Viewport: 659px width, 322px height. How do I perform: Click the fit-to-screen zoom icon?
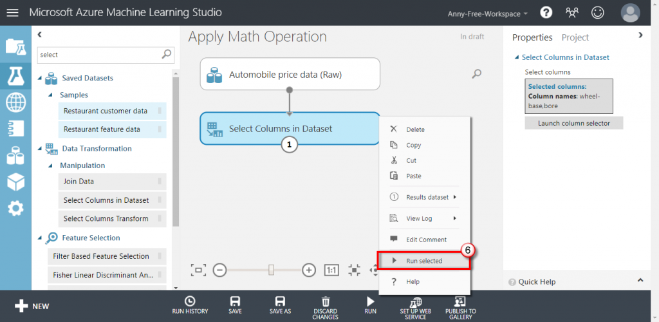[198, 269]
